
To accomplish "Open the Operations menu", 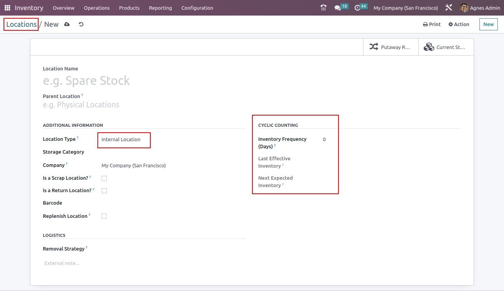I will point(97,8).
